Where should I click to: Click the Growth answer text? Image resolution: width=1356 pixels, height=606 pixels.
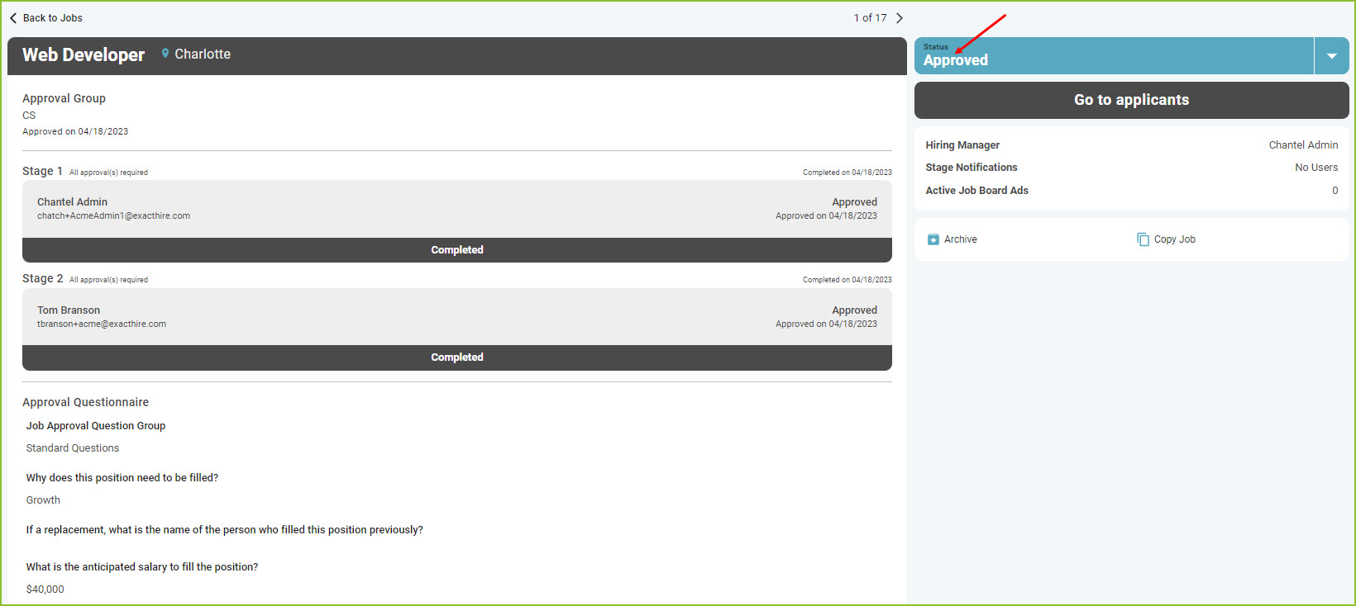[x=43, y=500]
